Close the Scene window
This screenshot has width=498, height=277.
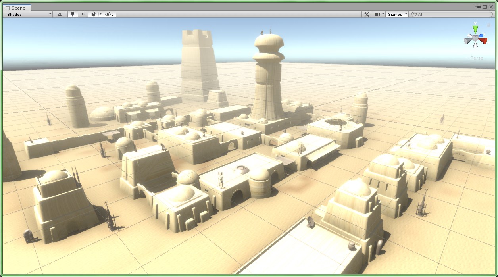(491, 7)
